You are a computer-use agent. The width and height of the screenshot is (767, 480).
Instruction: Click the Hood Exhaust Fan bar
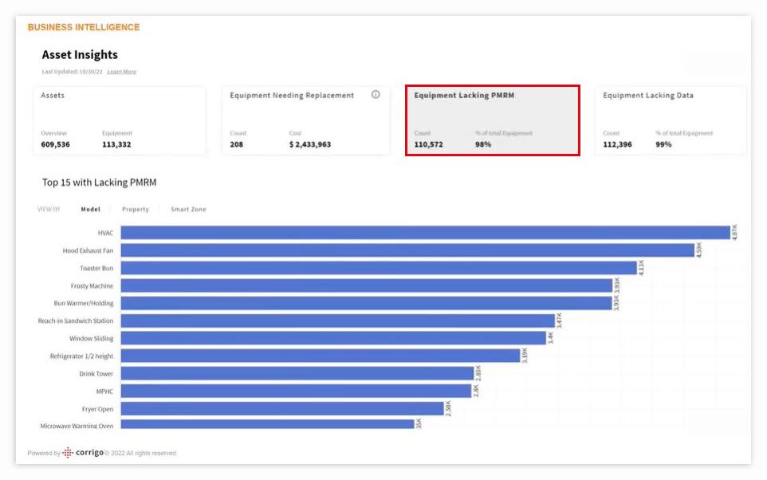pyautogui.click(x=408, y=250)
